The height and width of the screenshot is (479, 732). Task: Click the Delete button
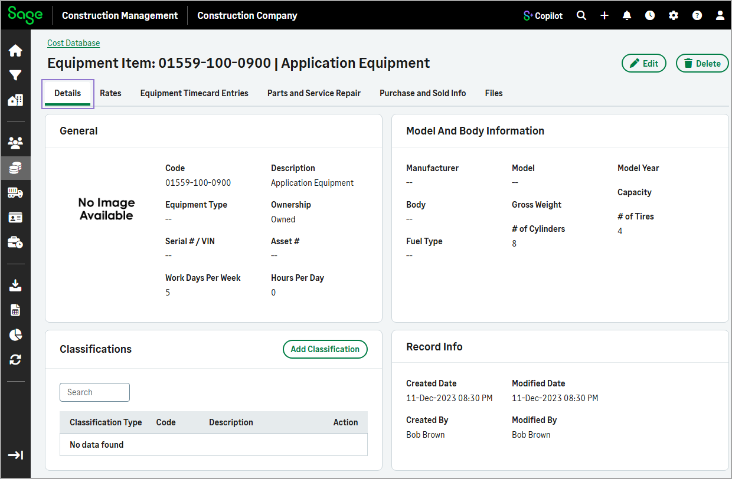(x=702, y=63)
